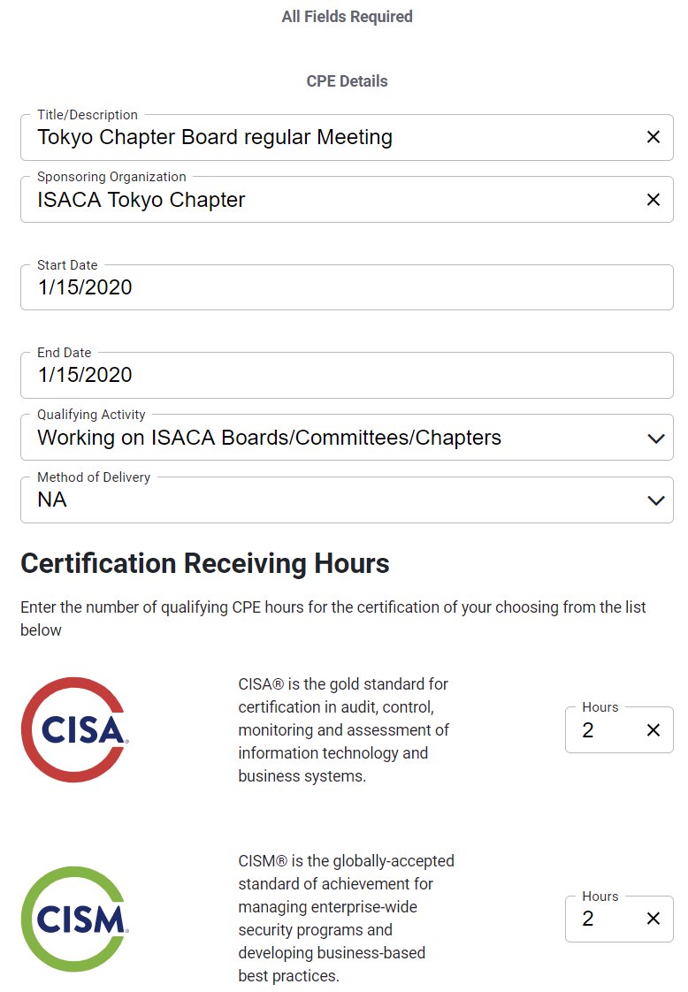Expand the Method of Delivery chevron arrow
The image size is (688, 992).
[x=655, y=500]
